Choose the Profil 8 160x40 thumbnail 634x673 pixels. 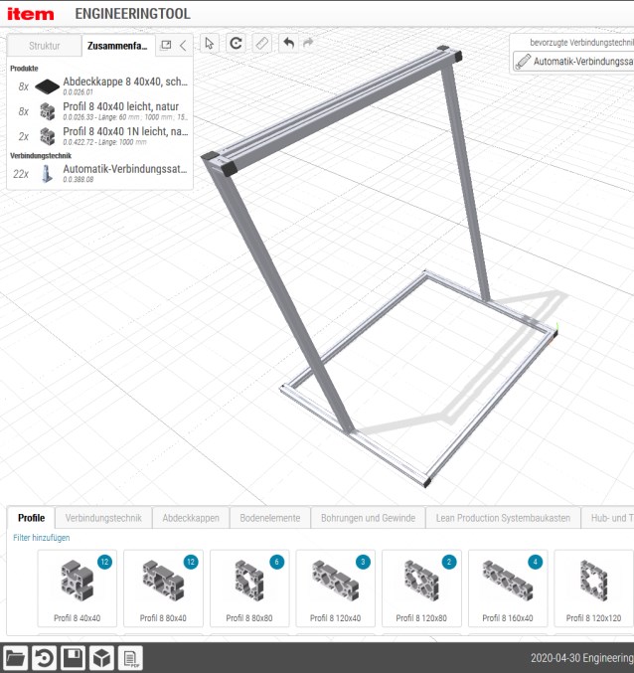(x=508, y=589)
